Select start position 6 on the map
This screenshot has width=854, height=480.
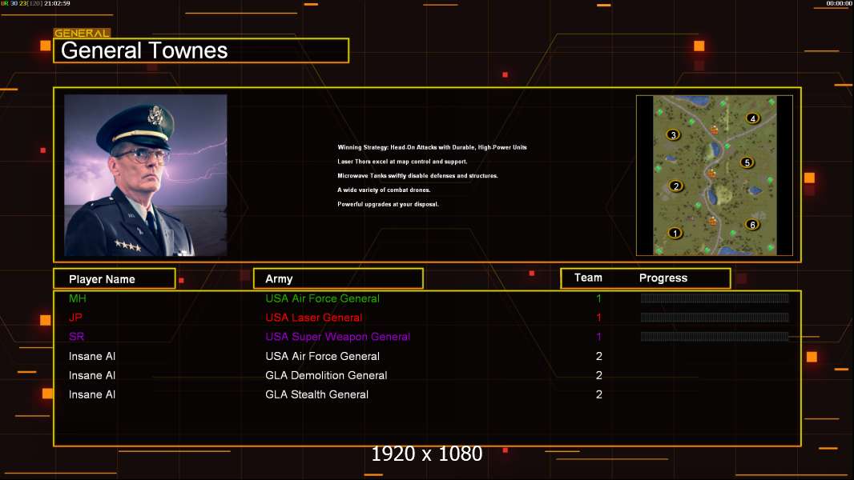click(752, 225)
